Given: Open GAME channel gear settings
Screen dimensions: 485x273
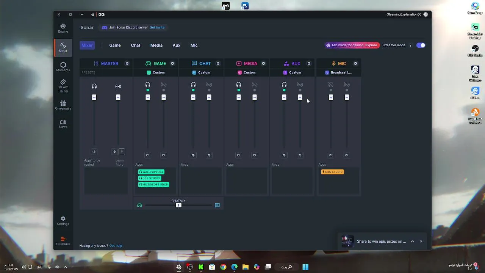Looking at the screenshot, I should (x=172, y=63).
